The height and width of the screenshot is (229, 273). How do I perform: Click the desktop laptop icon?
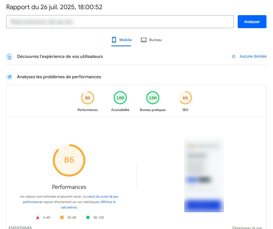pyautogui.click(x=144, y=40)
